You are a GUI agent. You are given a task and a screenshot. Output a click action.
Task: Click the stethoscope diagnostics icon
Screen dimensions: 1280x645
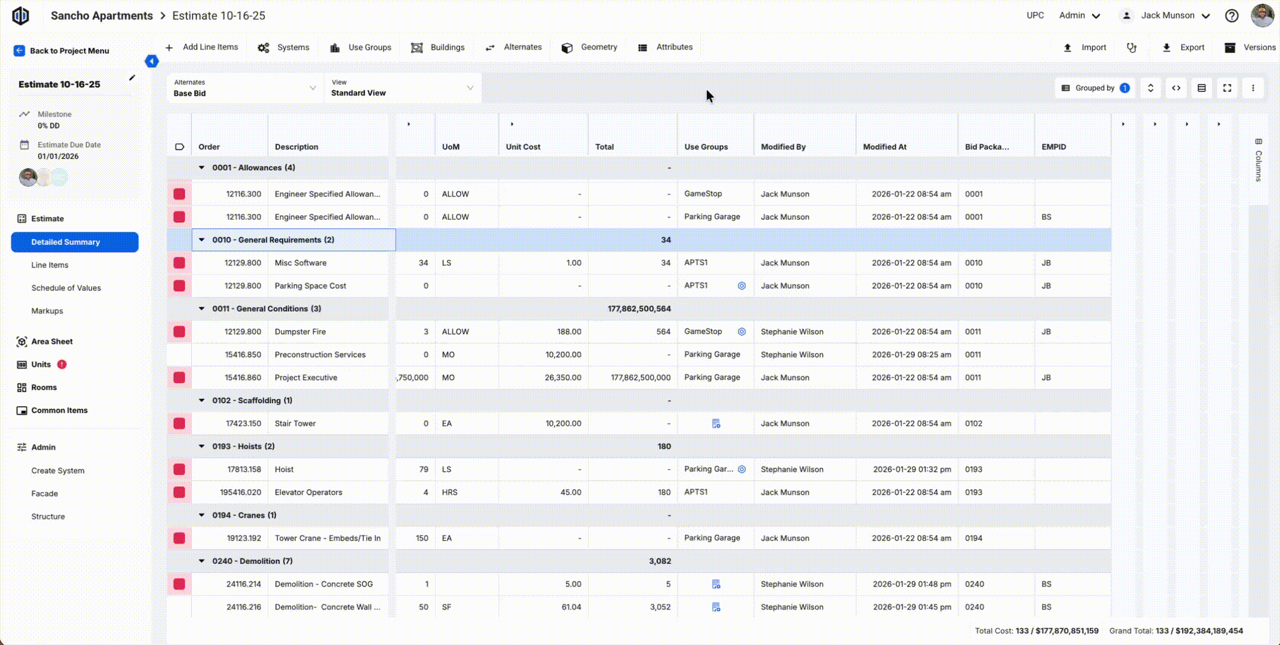1131,48
